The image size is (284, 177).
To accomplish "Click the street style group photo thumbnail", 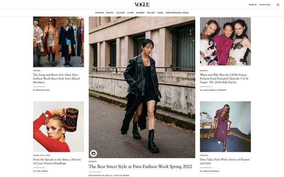I will coord(59,42).
